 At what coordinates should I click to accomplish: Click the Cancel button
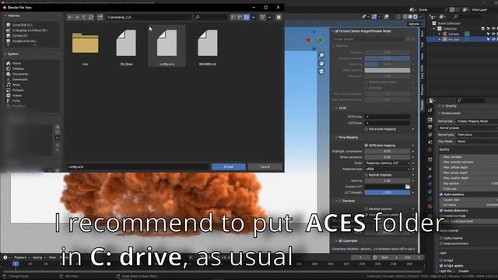[x=265, y=166]
